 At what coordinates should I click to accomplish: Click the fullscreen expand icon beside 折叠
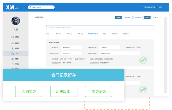pyautogui.click(x=161, y=17)
